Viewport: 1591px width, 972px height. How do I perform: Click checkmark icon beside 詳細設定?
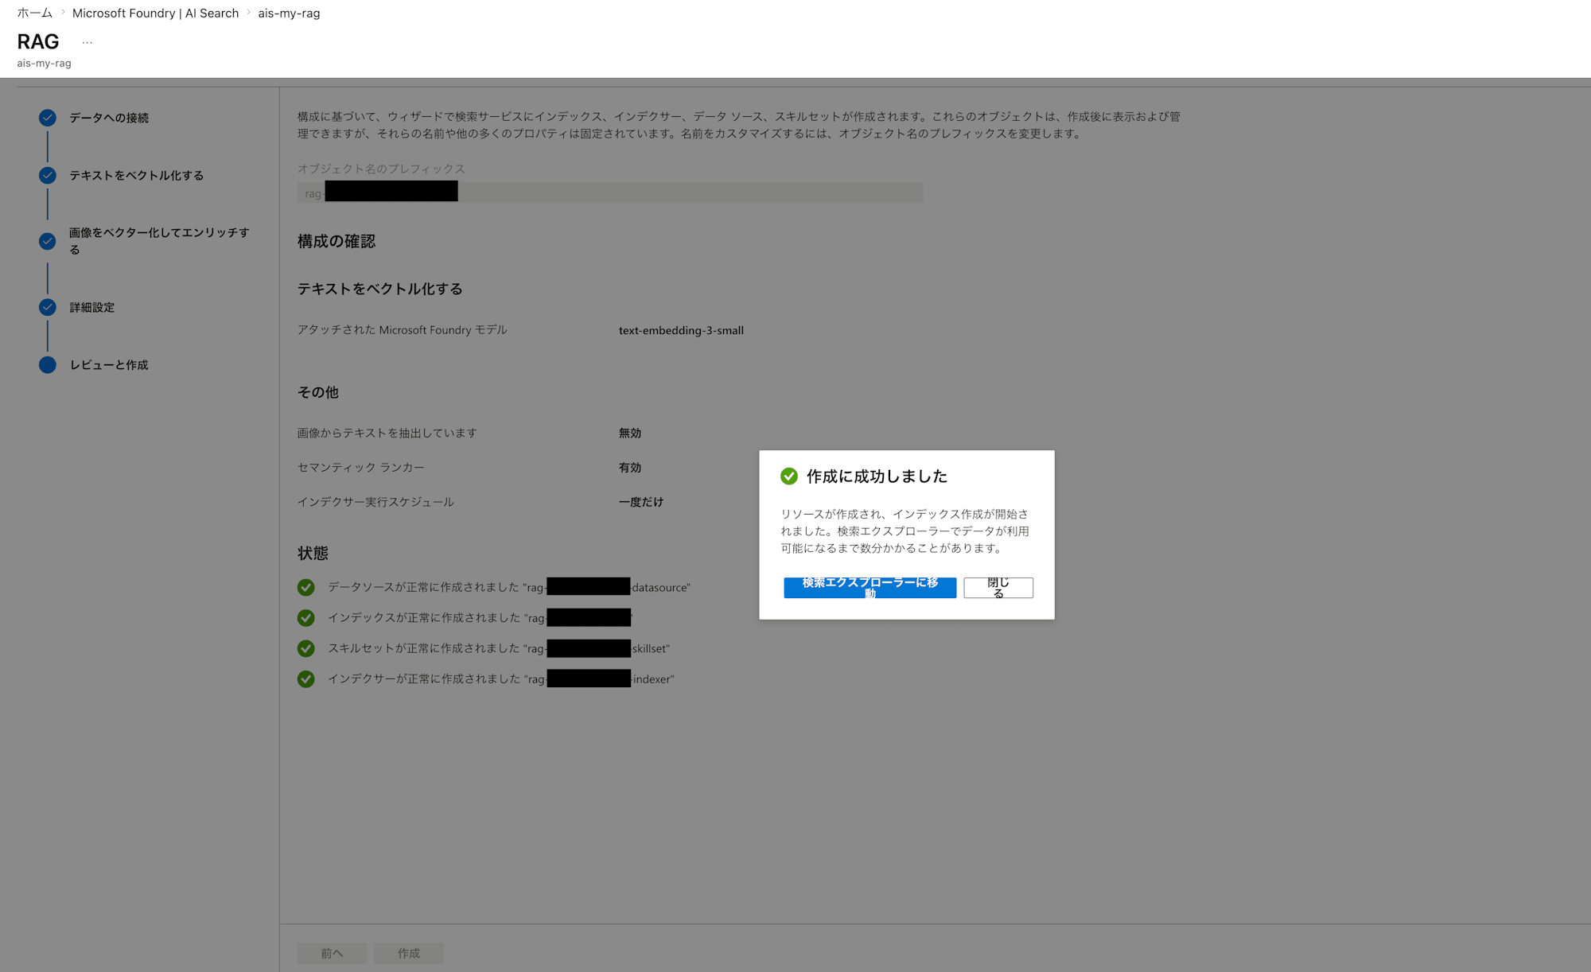[48, 307]
